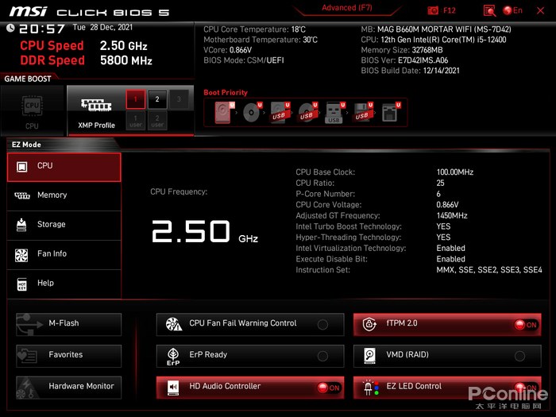This screenshot has width=556, height=417.
Task: Launch the M-Flash utility
Action: point(69,324)
